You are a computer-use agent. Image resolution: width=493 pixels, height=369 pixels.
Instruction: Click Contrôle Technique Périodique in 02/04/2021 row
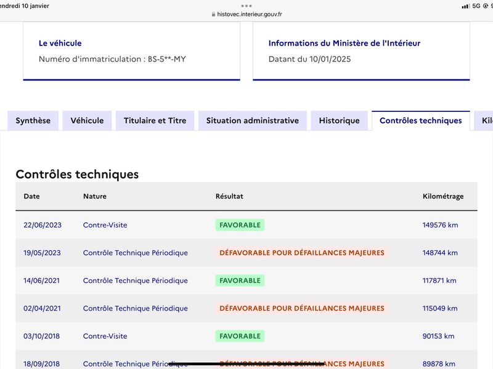pos(135,308)
